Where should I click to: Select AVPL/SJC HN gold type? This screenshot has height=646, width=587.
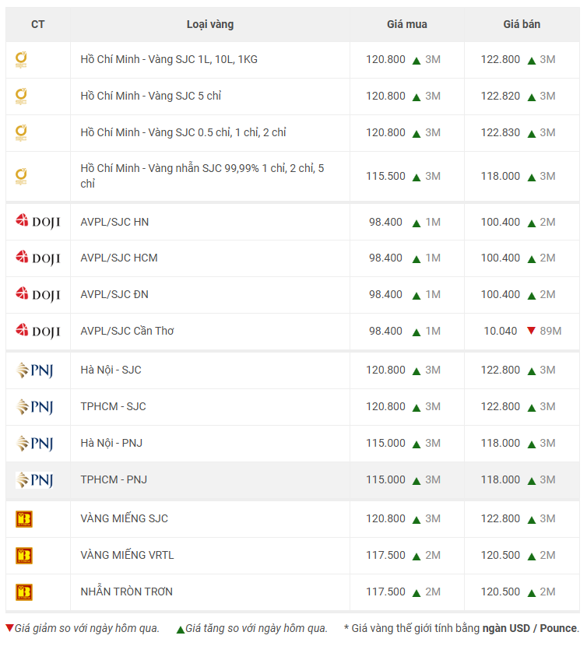114,222
